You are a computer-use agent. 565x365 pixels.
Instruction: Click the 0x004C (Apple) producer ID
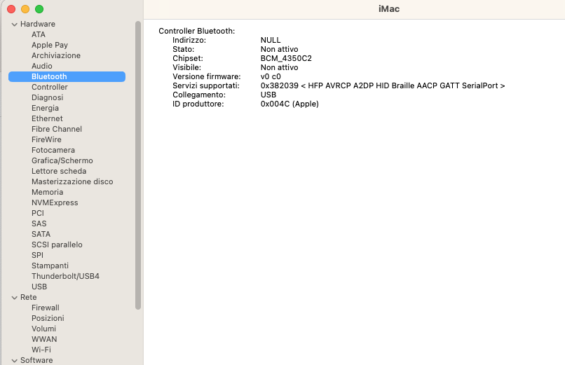click(x=290, y=104)
